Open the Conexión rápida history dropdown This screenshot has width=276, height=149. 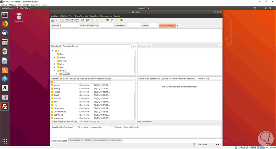tap(178, 26)
